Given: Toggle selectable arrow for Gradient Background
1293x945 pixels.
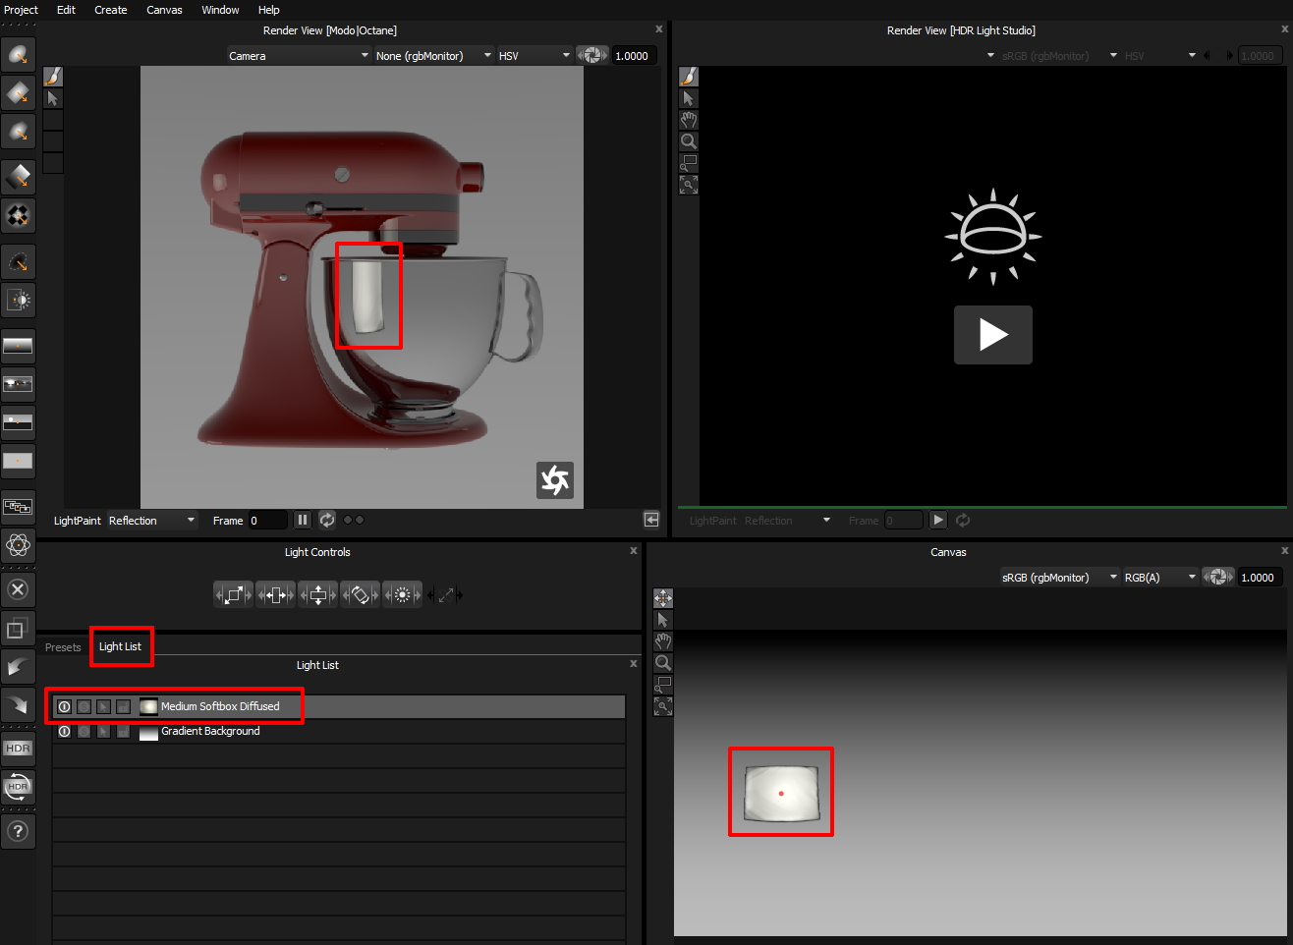Looking at the screenshot, I should [x=103, y=731].
